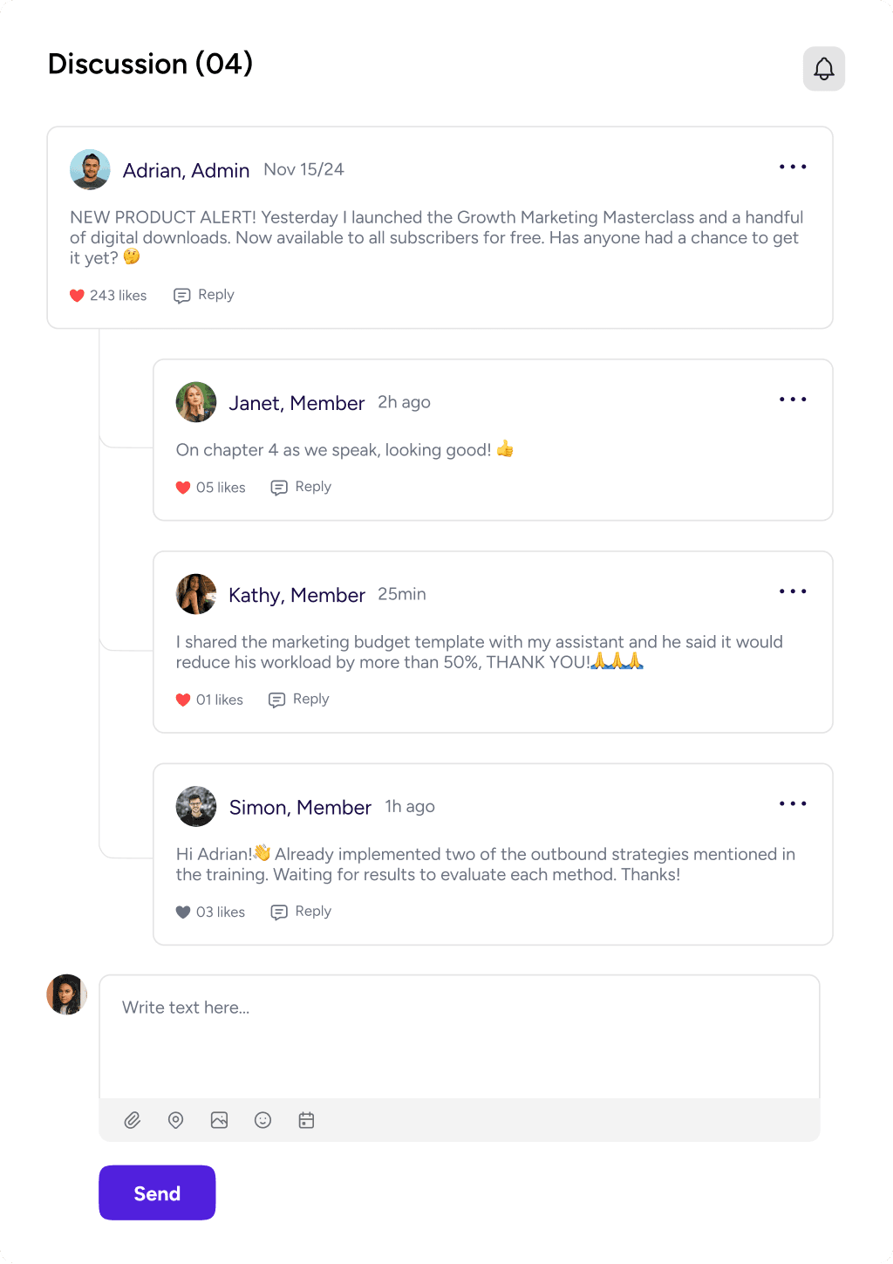This screenshot has width=893, height=1264.
Task: Open three-dot menu on Simon's comment
Action: click(x=793, y=803)
